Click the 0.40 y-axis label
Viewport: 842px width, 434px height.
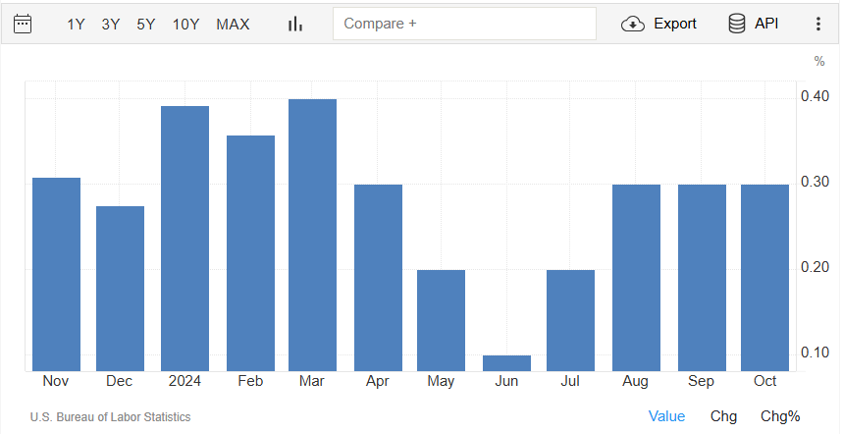815,96
